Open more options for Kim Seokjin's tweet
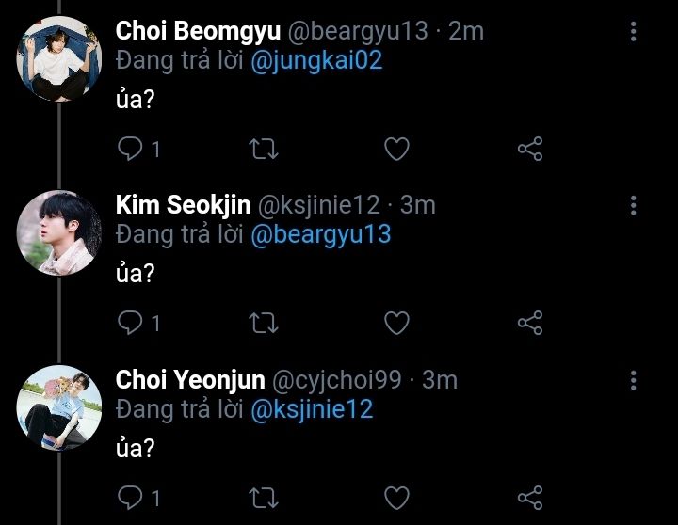 pyautogui.click(x=633, y=206)
